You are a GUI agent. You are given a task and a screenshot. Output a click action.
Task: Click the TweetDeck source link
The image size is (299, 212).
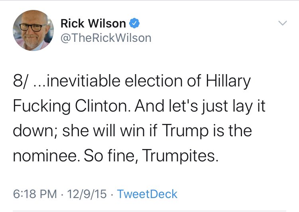pyautogui.click(x=148, y=194)
